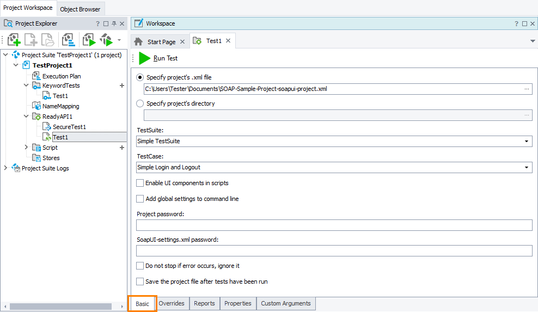Click the Project password input field
The width and height of the screenshot is (538, 312).
(334, 225)
